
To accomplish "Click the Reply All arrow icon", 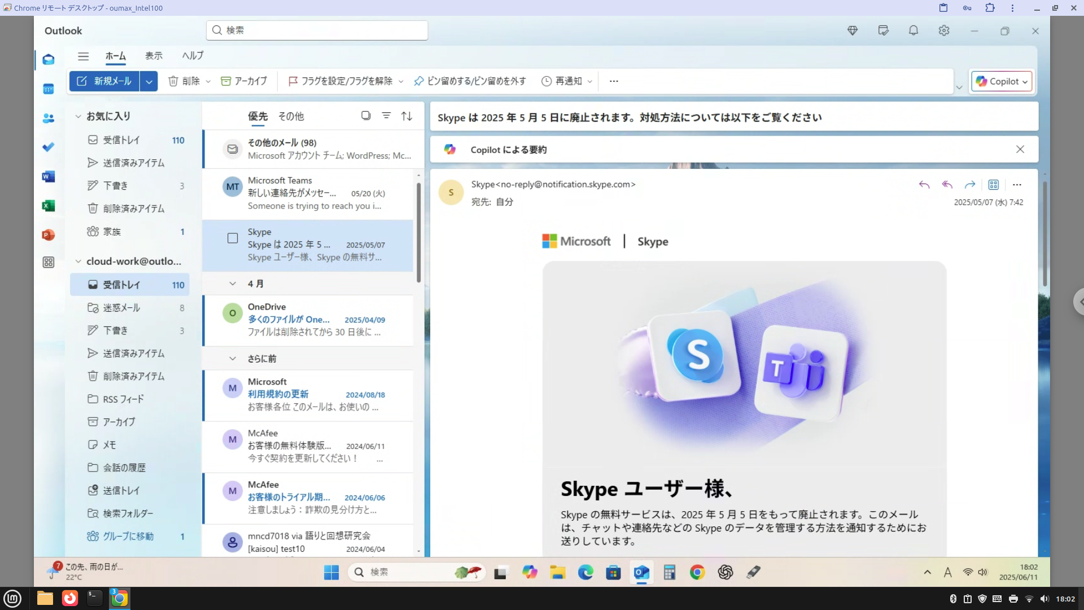I will 947,185.
